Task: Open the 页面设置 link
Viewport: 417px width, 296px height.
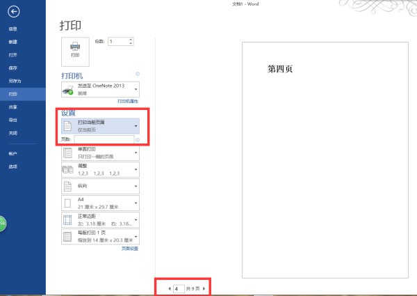Action: [130, 249]
